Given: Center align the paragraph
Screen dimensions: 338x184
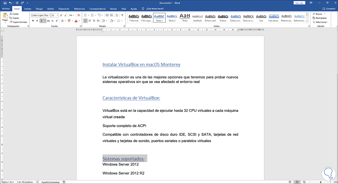Looking at the screenshot, I should point(90,21).
